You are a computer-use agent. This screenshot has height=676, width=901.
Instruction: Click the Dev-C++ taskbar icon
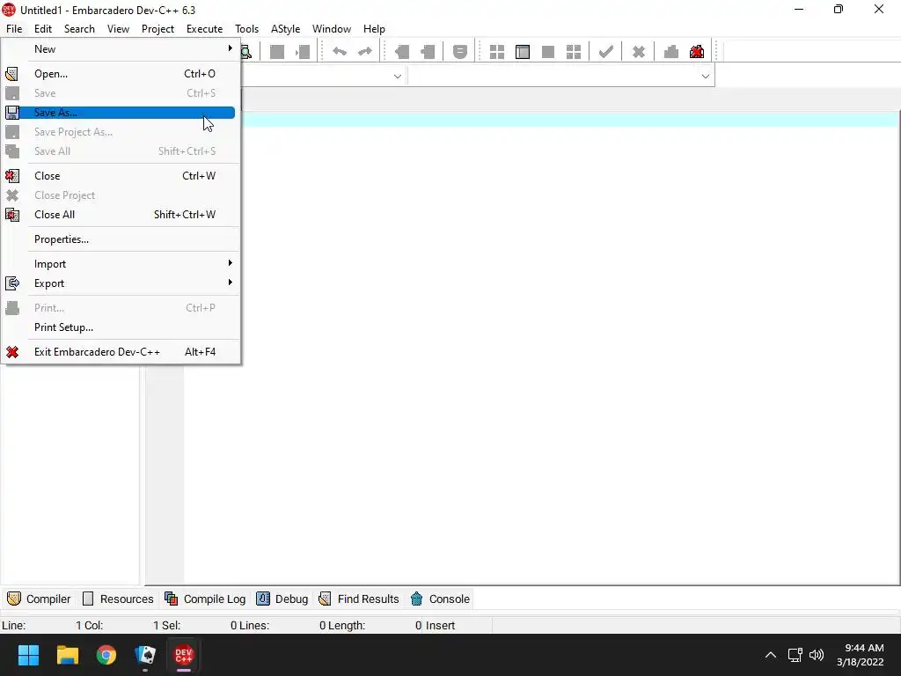[184, 655]
